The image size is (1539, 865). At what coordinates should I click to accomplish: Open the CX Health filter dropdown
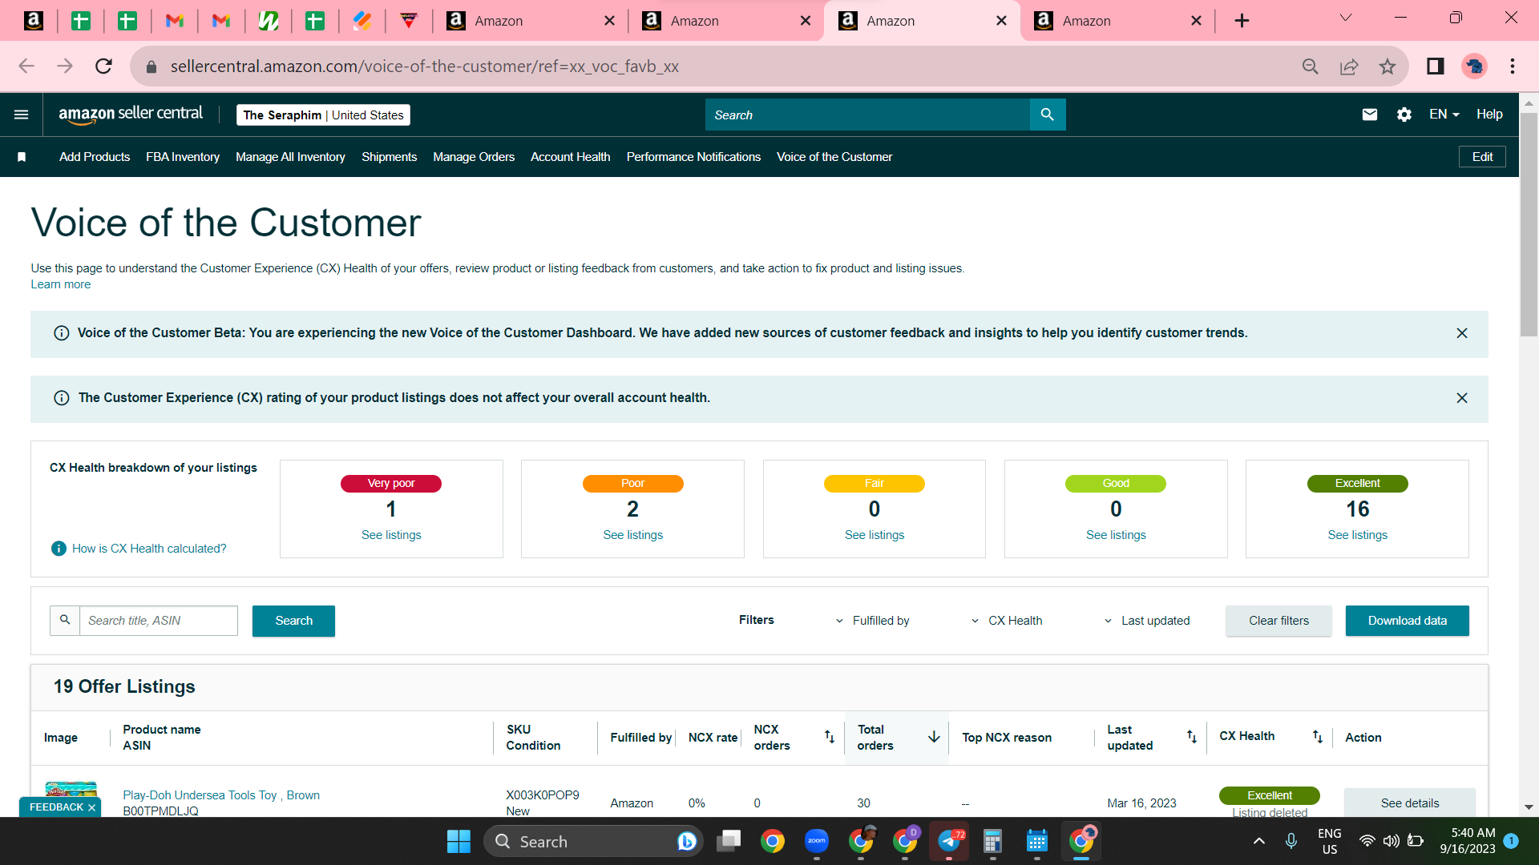(x=1007, y=621)
